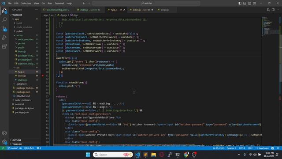Image resolution: width=282 pixels, height=159 pixels.
Task: Open notifications bell in status bar
Action: coord(278,148)
